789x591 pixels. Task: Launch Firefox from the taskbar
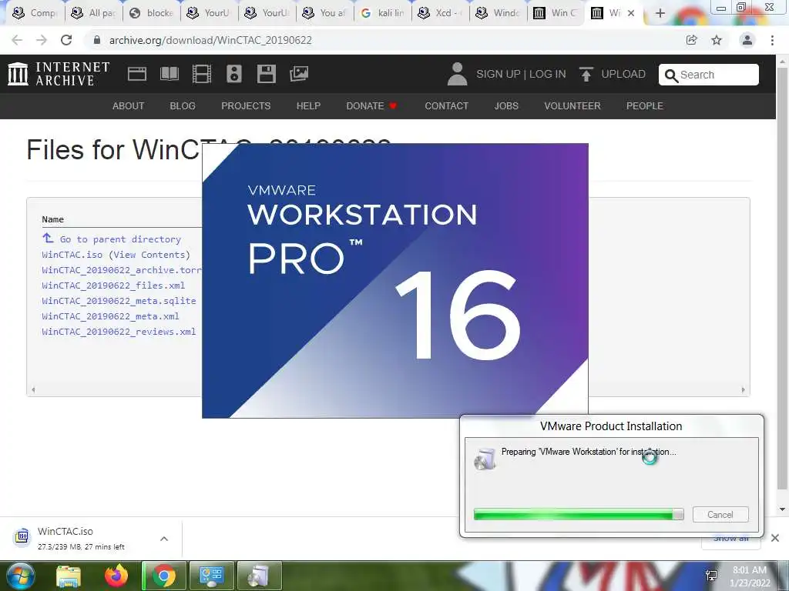[116, 576]
